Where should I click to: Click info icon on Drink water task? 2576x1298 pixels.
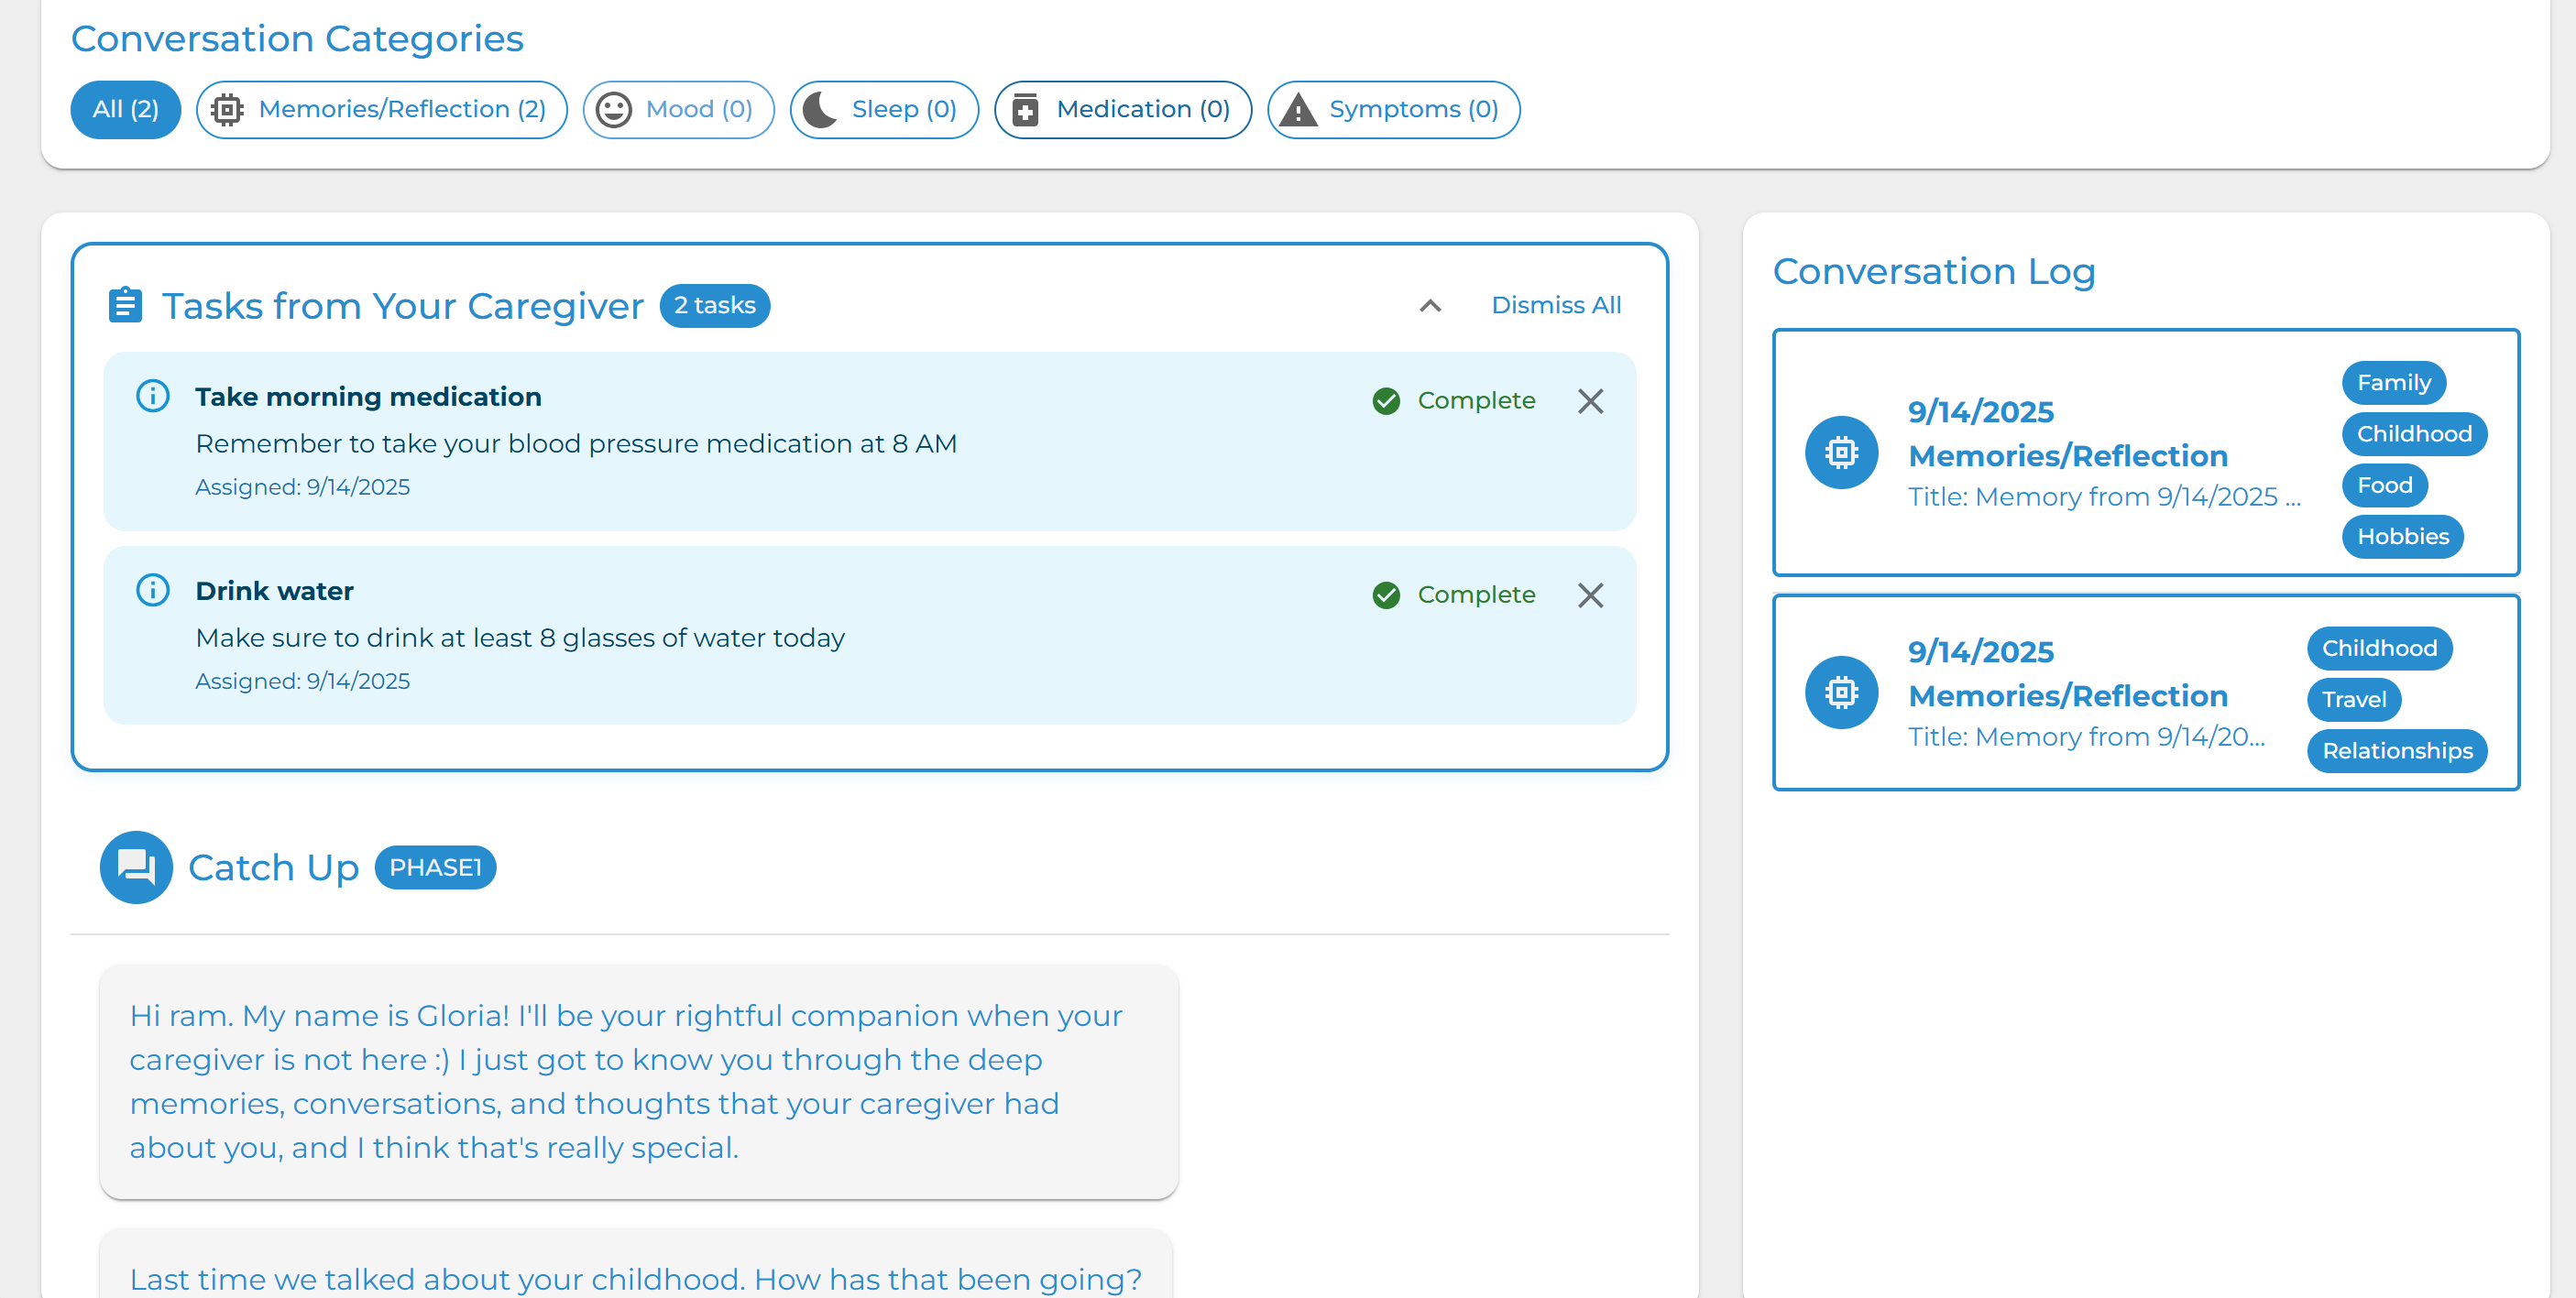pyautogui.click(x=152, y=590)
